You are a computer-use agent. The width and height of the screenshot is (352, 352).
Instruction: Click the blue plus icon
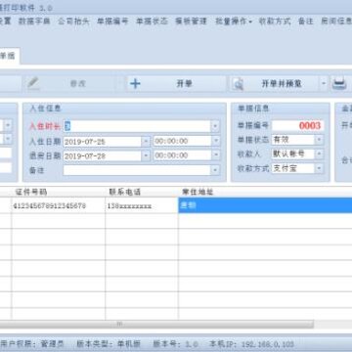click(x=135, y=84)
